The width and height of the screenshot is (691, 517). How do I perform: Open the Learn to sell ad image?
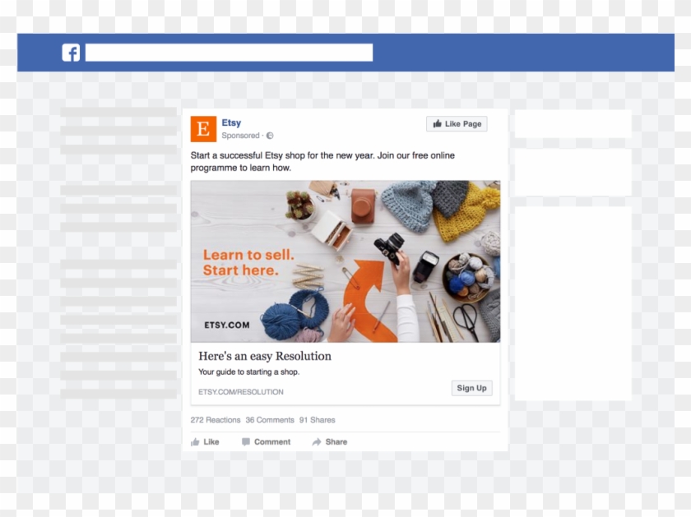(x=345, y=261)
